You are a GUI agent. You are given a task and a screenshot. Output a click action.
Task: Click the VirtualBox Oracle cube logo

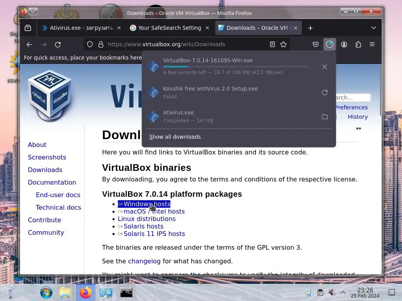(49, 96)
